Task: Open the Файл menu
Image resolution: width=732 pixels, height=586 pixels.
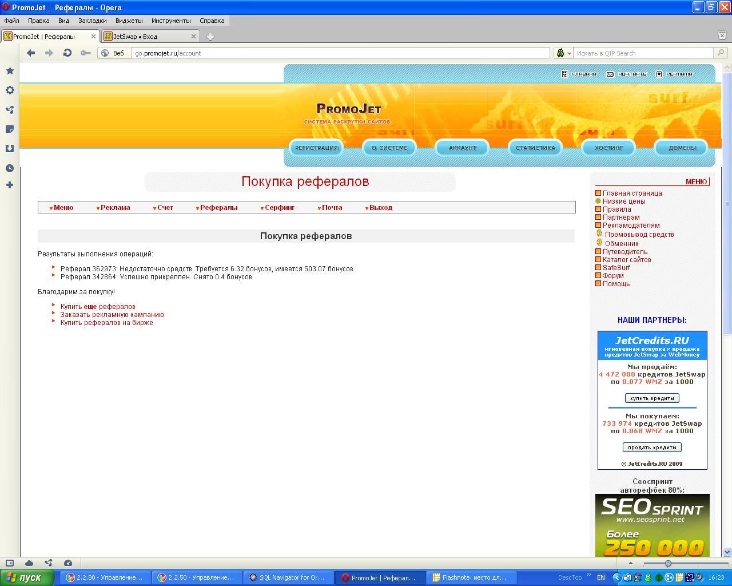Action: click(11, 21)
